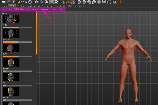Click the 長方形 slider track

17,100
